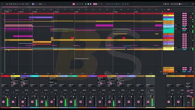Deactivate the BELL track in arrangement
Viewport: 195px width, 110px height.
(x=185, y=19)
